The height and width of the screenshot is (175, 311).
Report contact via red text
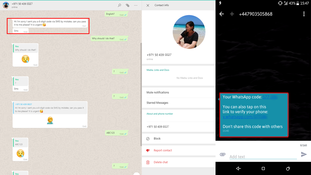(163, 150)
